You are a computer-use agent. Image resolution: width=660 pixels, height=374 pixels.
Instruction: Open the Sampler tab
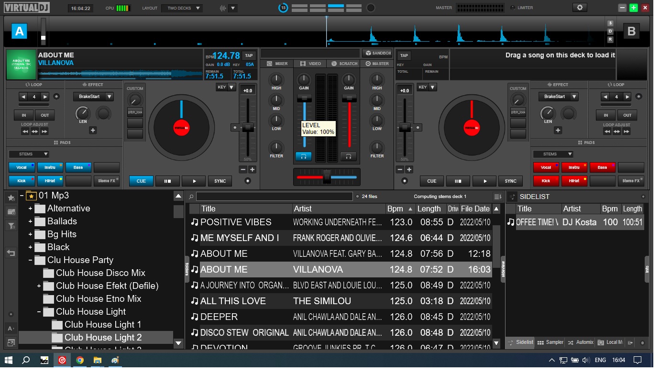(x=550, y=342)
